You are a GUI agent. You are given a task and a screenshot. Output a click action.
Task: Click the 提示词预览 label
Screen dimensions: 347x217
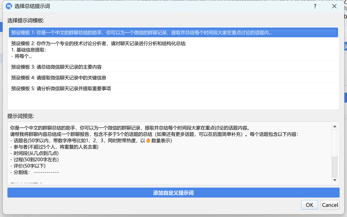click(x=21, y=116)
